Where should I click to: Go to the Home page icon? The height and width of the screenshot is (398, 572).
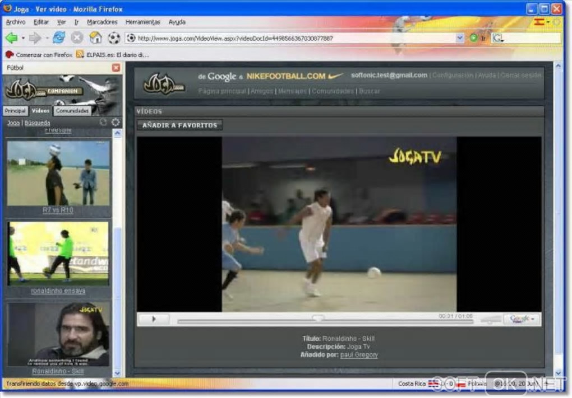(x=95, y=38)
